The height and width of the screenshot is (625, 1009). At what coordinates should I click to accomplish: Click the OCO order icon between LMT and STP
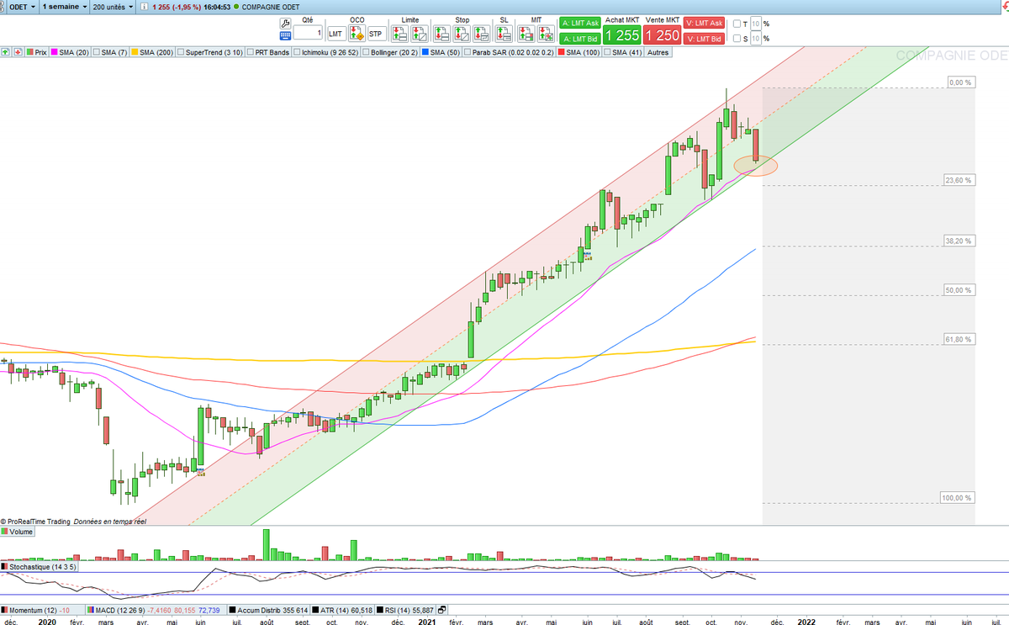click(356, 34)
